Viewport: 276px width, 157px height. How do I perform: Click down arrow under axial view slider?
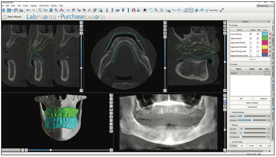[x=165, y=90]
